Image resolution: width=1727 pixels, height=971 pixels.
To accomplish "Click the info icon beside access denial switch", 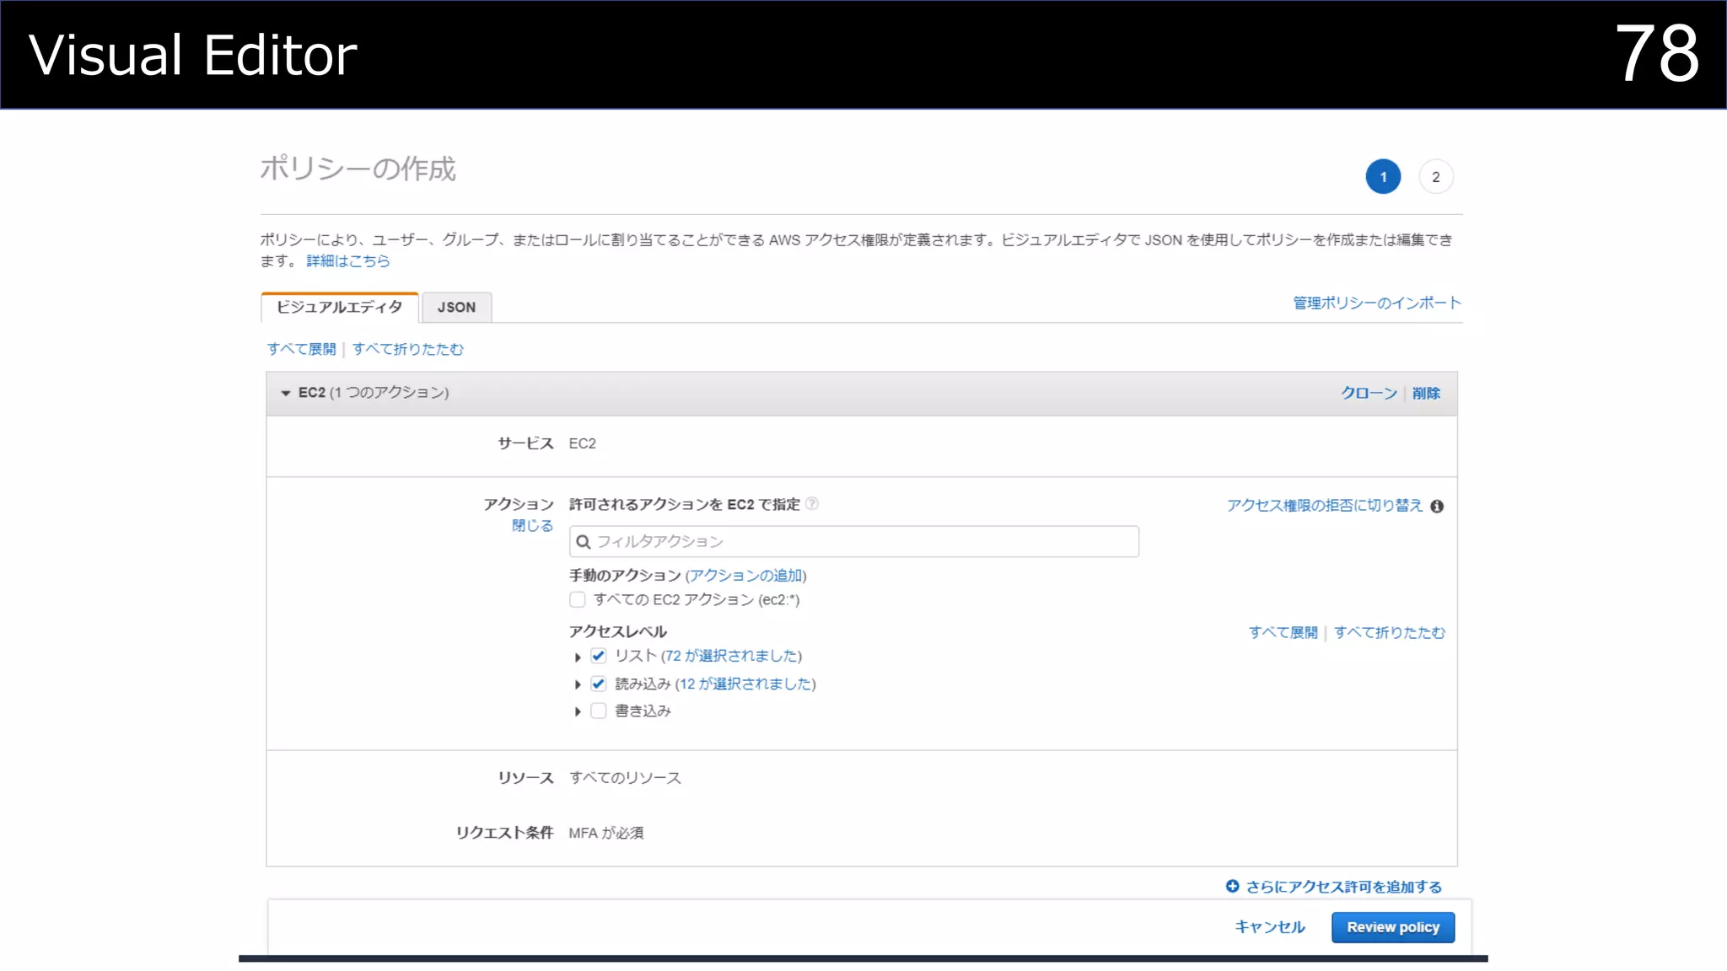I will (x=1437, y=507).
